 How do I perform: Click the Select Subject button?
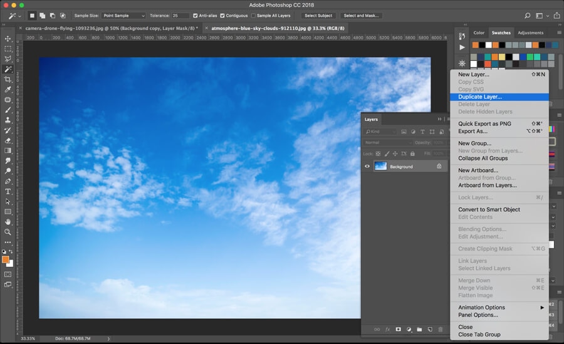tap(318, 16)
